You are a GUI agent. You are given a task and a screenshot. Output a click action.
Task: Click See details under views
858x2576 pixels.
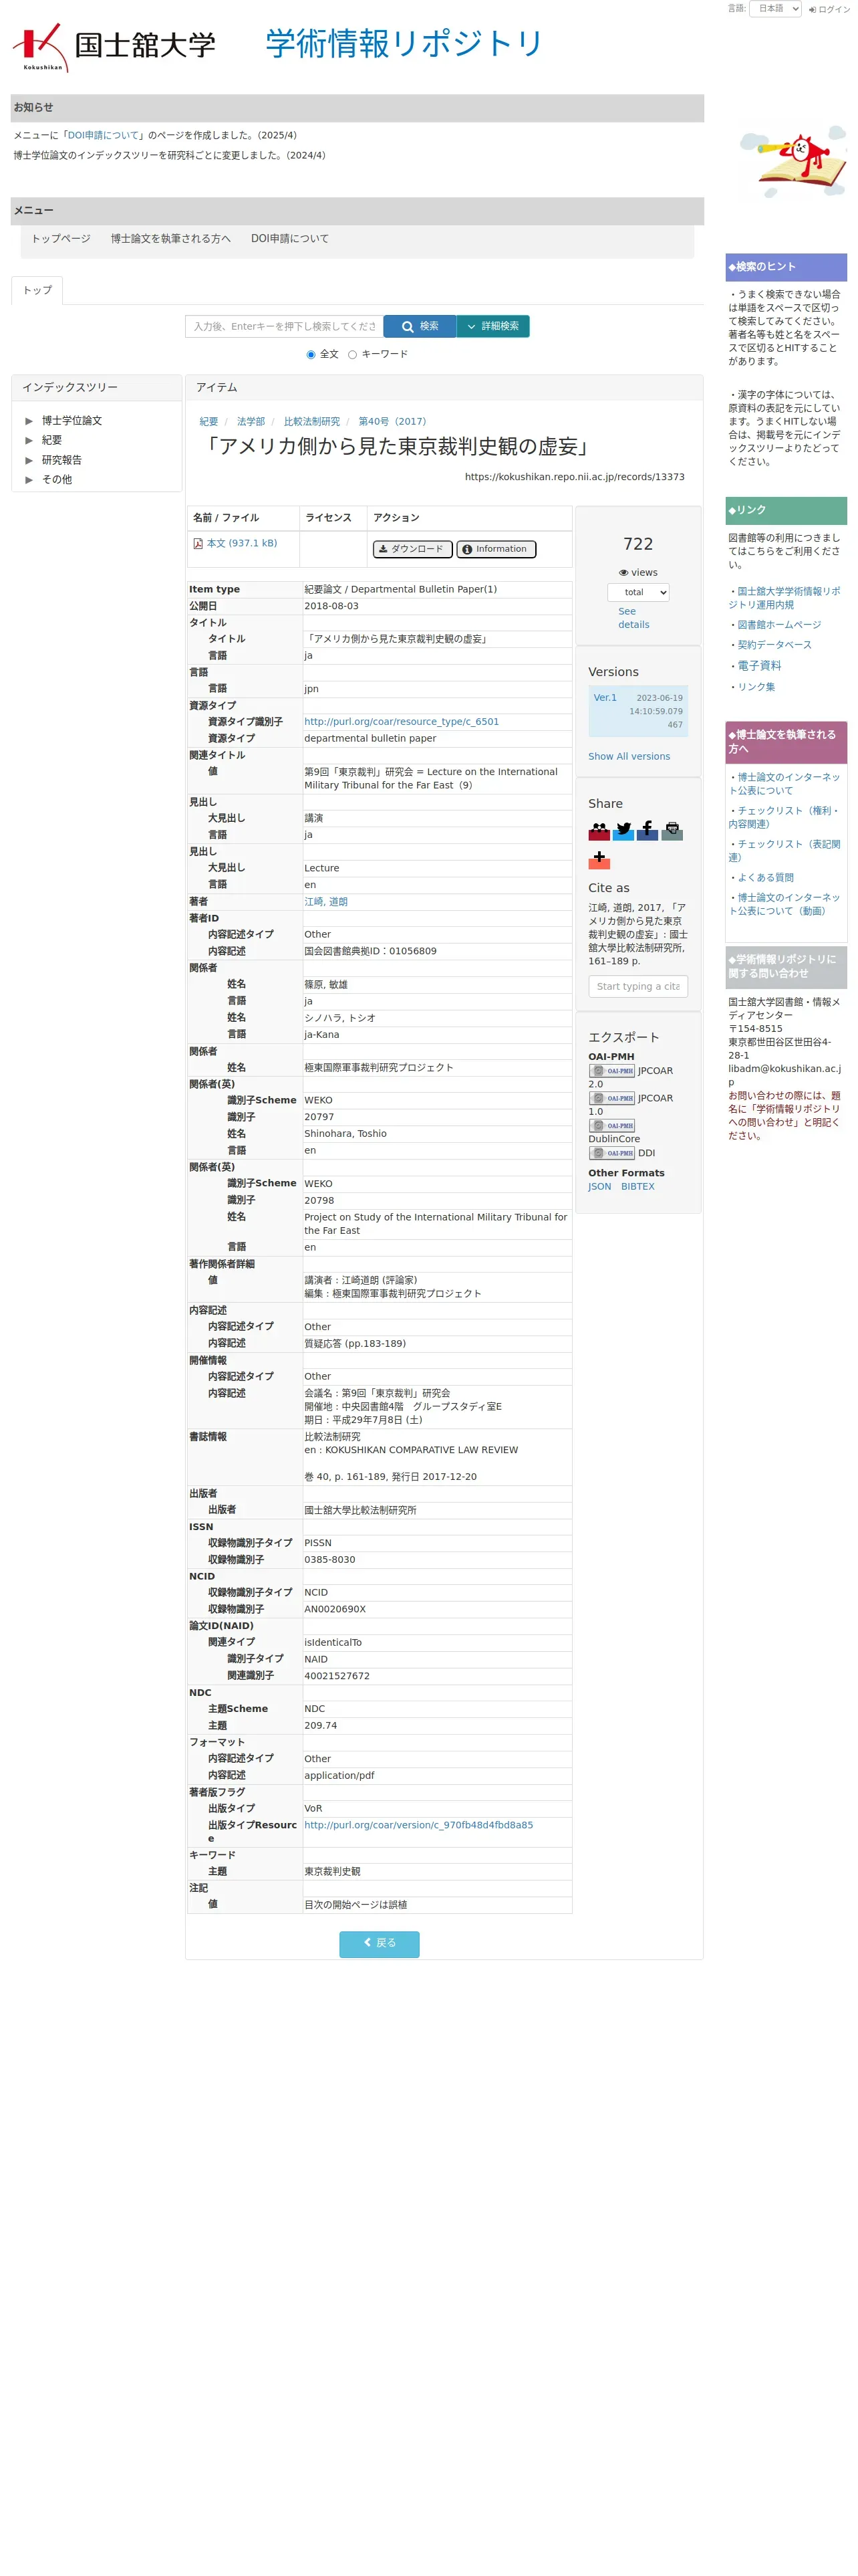(633, 618)
